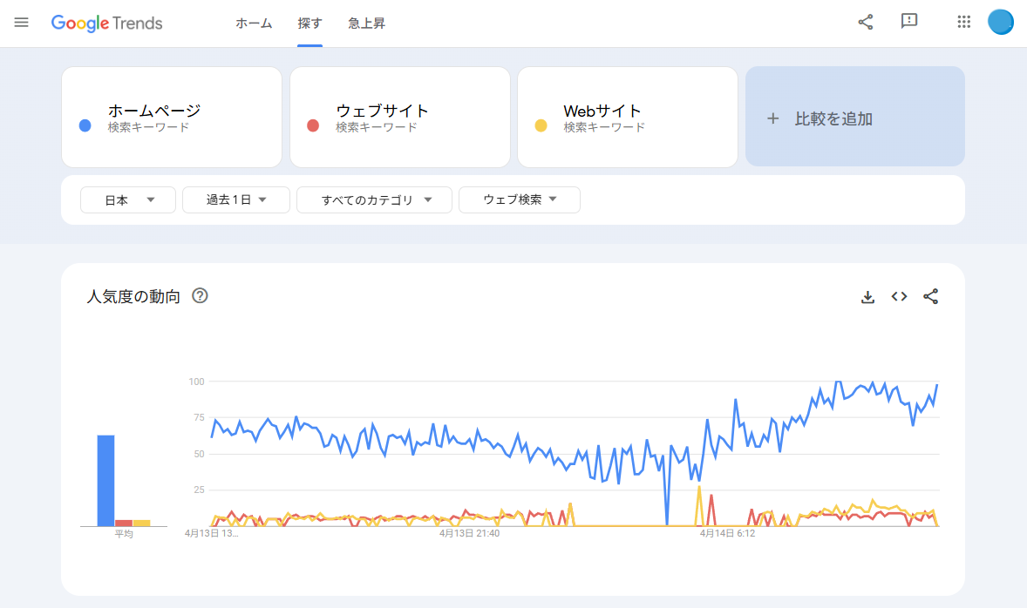Screen dimensions: 1027x608
Task: Open the hamburger main menu
Action: point(22,23)
